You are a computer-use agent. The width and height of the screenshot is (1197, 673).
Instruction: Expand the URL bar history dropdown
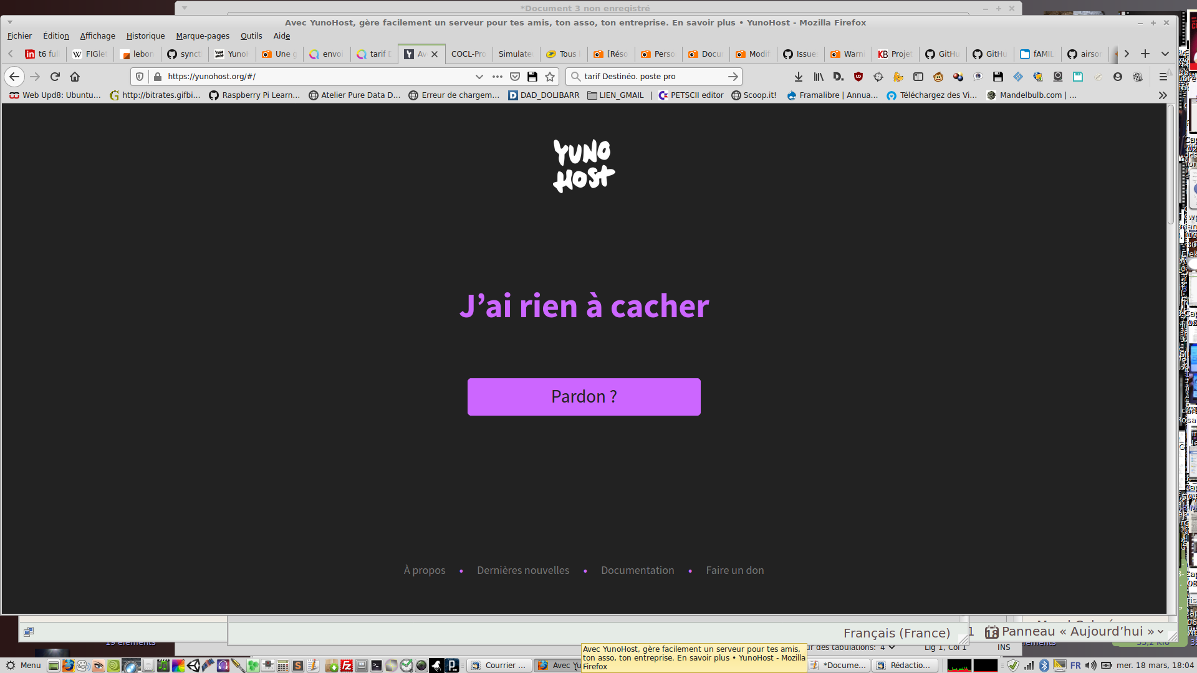pyautogui.click(x=479, y=77)
